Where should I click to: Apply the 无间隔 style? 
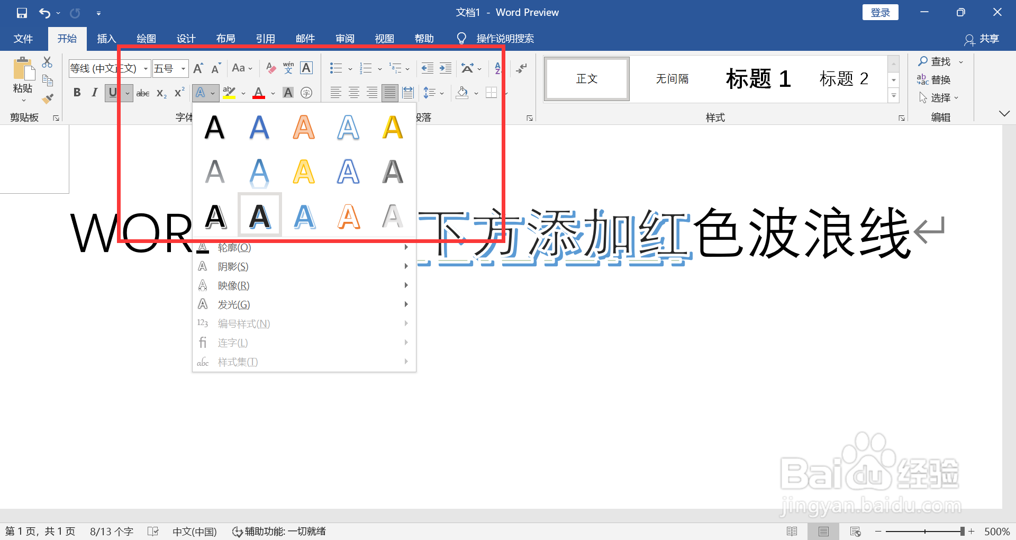pyautogui.click(x=672, y=79)
